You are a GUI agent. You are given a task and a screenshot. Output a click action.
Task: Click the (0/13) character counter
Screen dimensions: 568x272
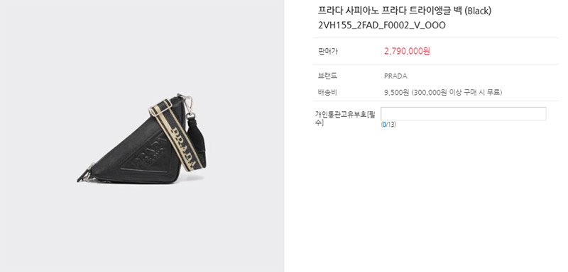(388, 125)
